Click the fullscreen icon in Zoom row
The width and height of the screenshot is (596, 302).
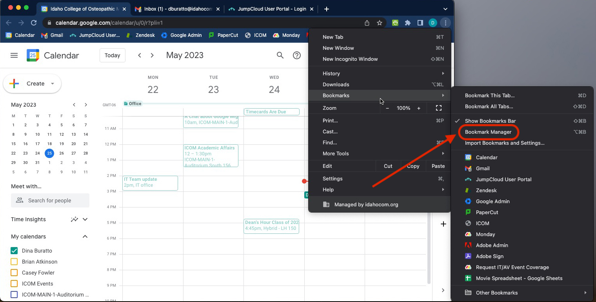click(439, 108)
